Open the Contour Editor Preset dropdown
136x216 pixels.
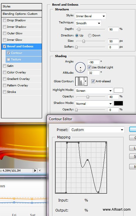[x=97, y=130]
